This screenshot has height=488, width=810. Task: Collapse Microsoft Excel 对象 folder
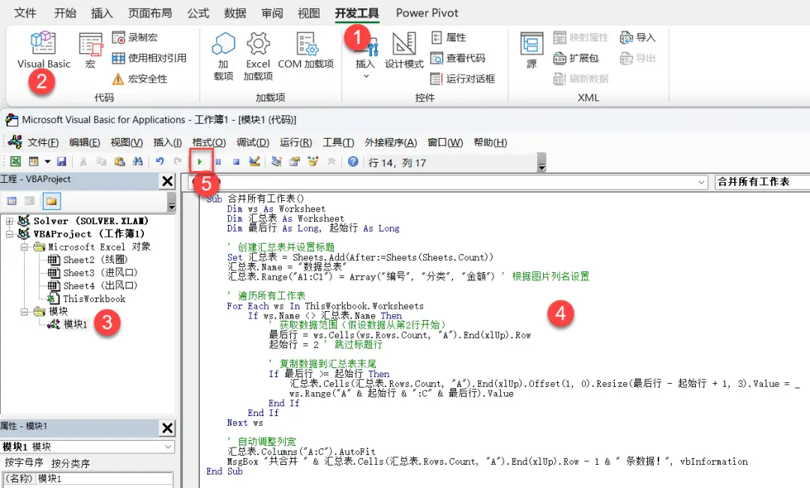[24, 247]
